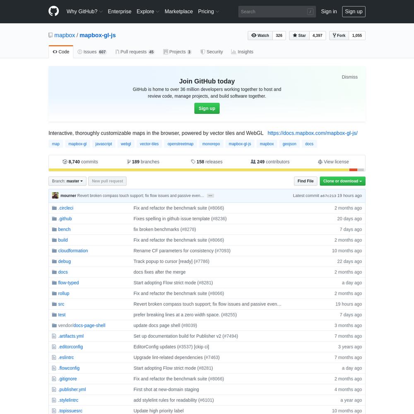View the 8,740 commits history
Image resolution: width=414 pixels, height=414 pixels.
coord(80,162)
